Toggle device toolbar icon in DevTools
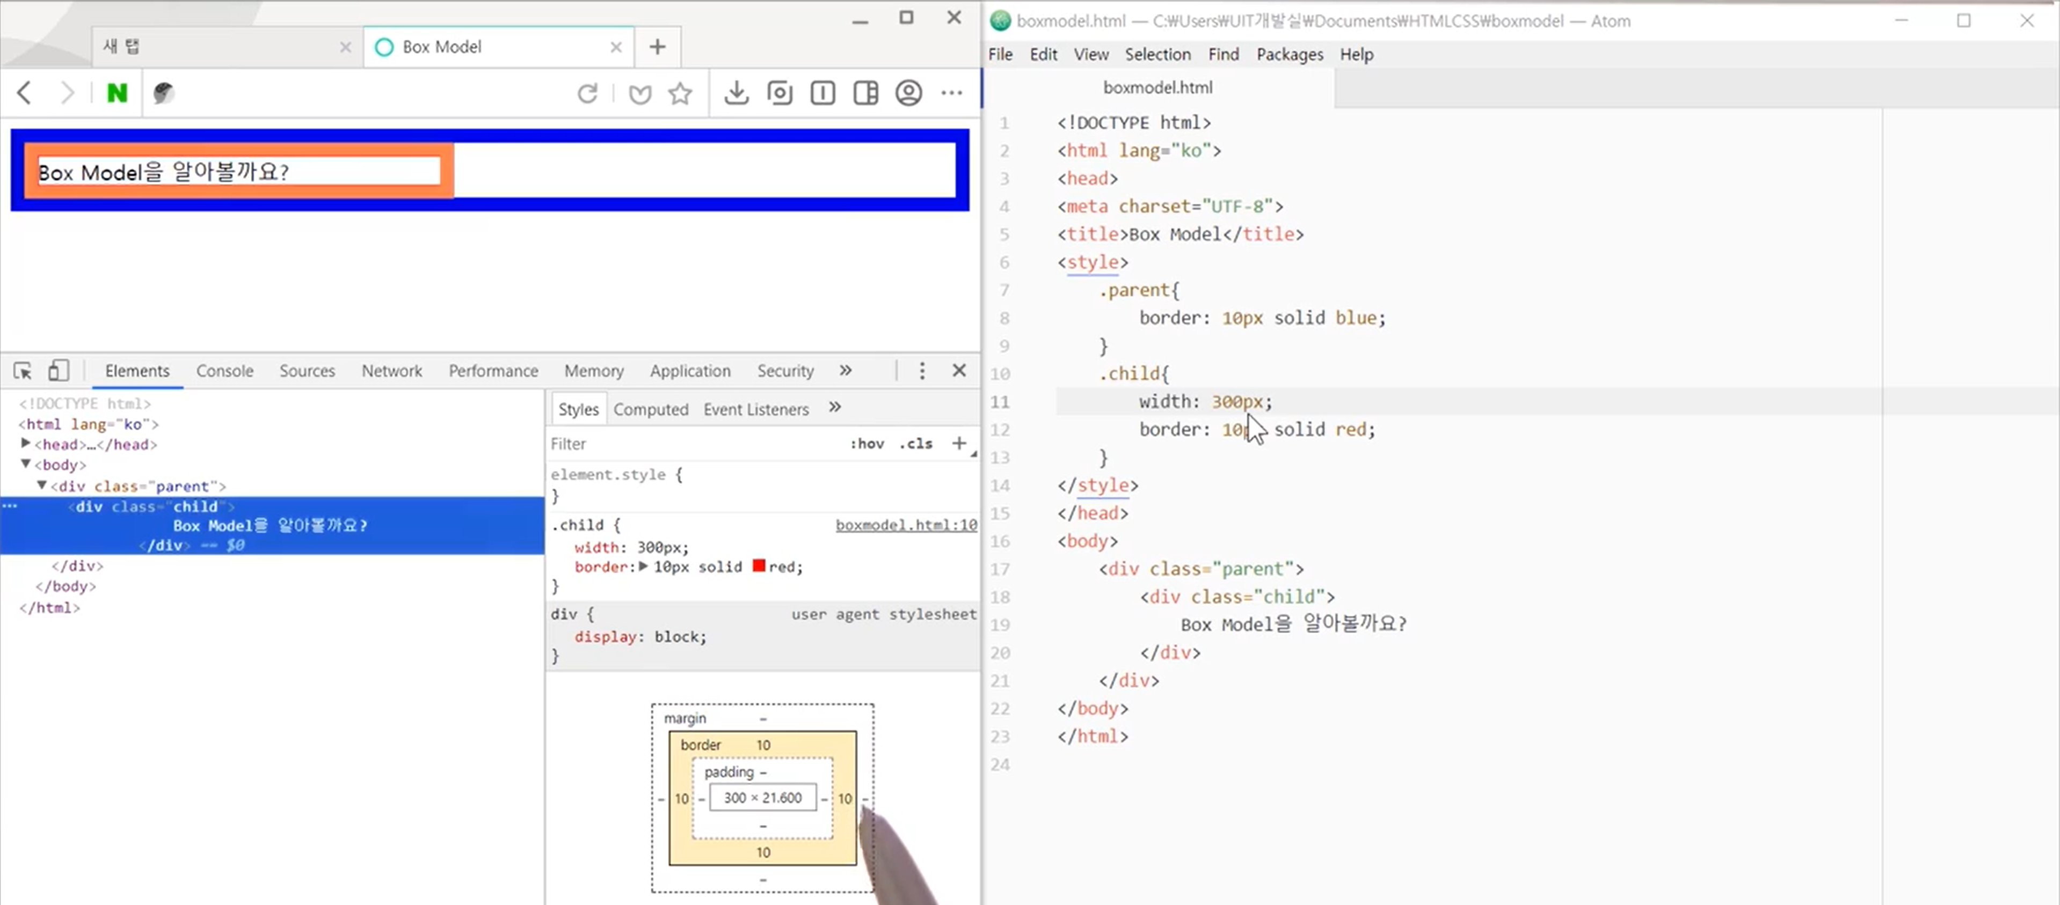Viewport: 2060px width, 905px height. 57,371
